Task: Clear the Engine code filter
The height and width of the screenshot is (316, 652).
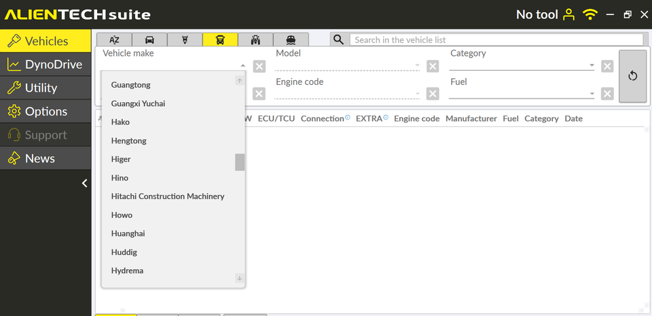Action: [433, 94]
